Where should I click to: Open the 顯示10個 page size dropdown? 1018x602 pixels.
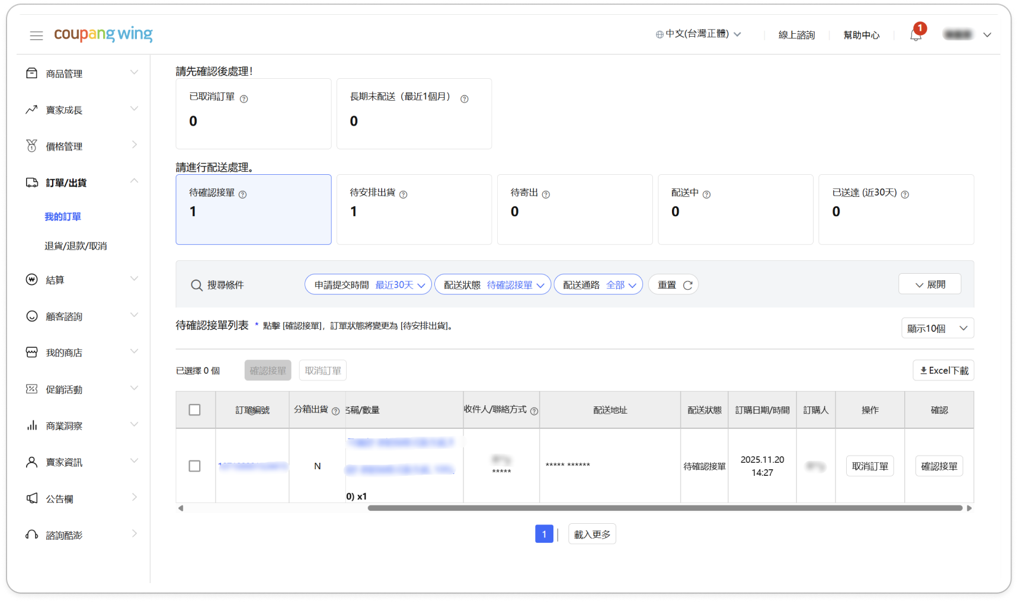937,328
